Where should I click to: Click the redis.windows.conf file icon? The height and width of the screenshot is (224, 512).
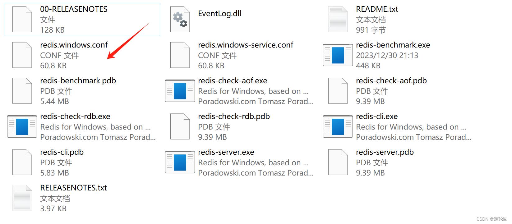tap(22, 55)
